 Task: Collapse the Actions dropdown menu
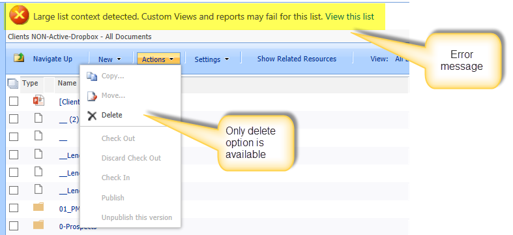158,59
